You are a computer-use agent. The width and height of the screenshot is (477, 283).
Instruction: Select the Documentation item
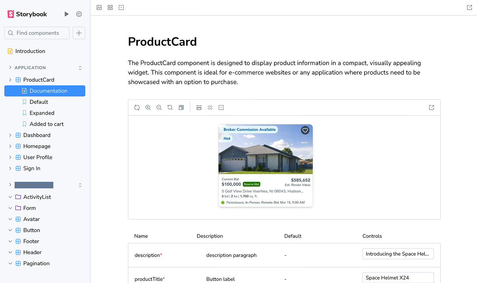point(45,91)
